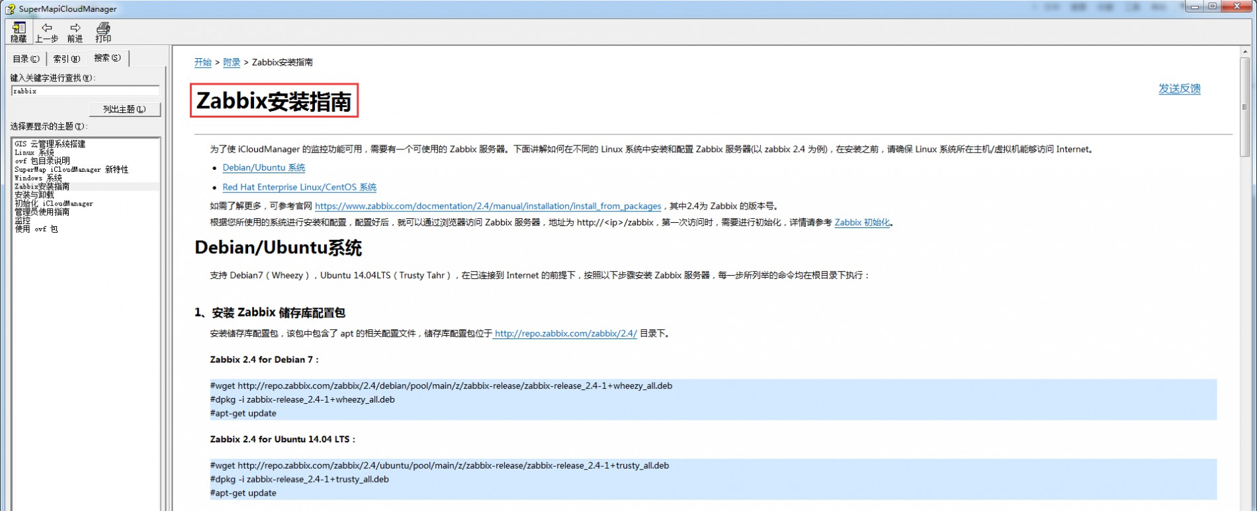Screen dimensions: 1257x511
Task: Click the content pane vertical scrollbar thumb
Action: (x=1244, y=107)
